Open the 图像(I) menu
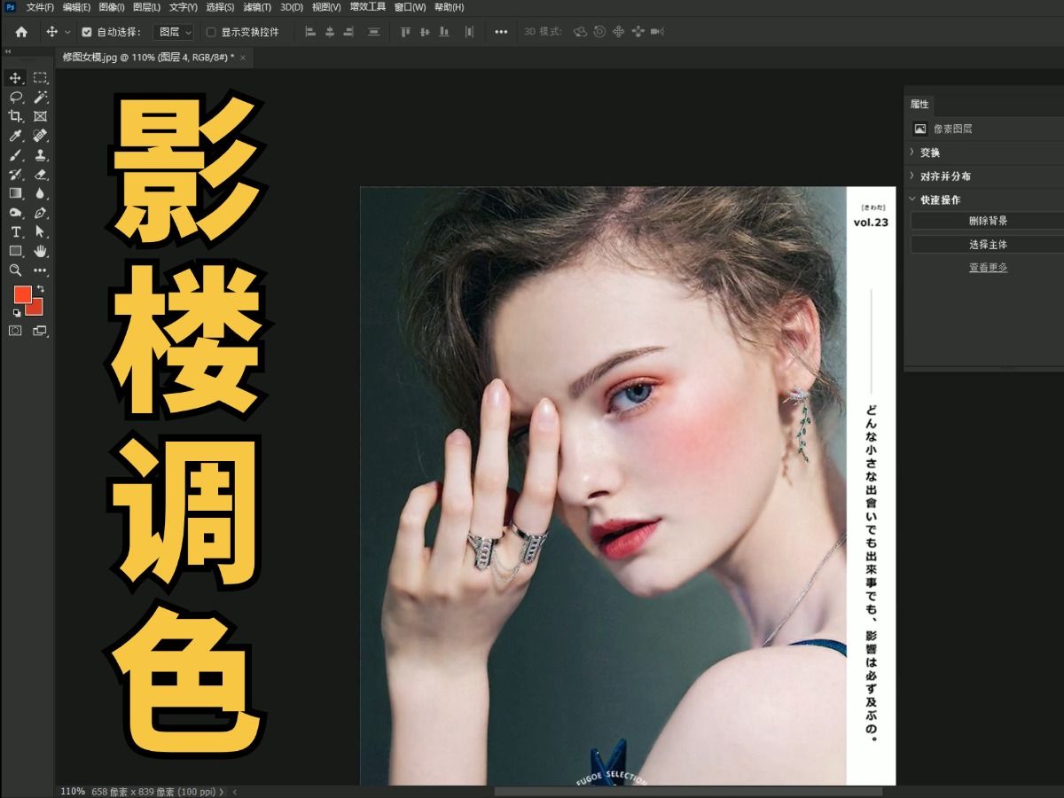Image resolution: width=1064 pixels, height=798 pixels. (112, 7)
